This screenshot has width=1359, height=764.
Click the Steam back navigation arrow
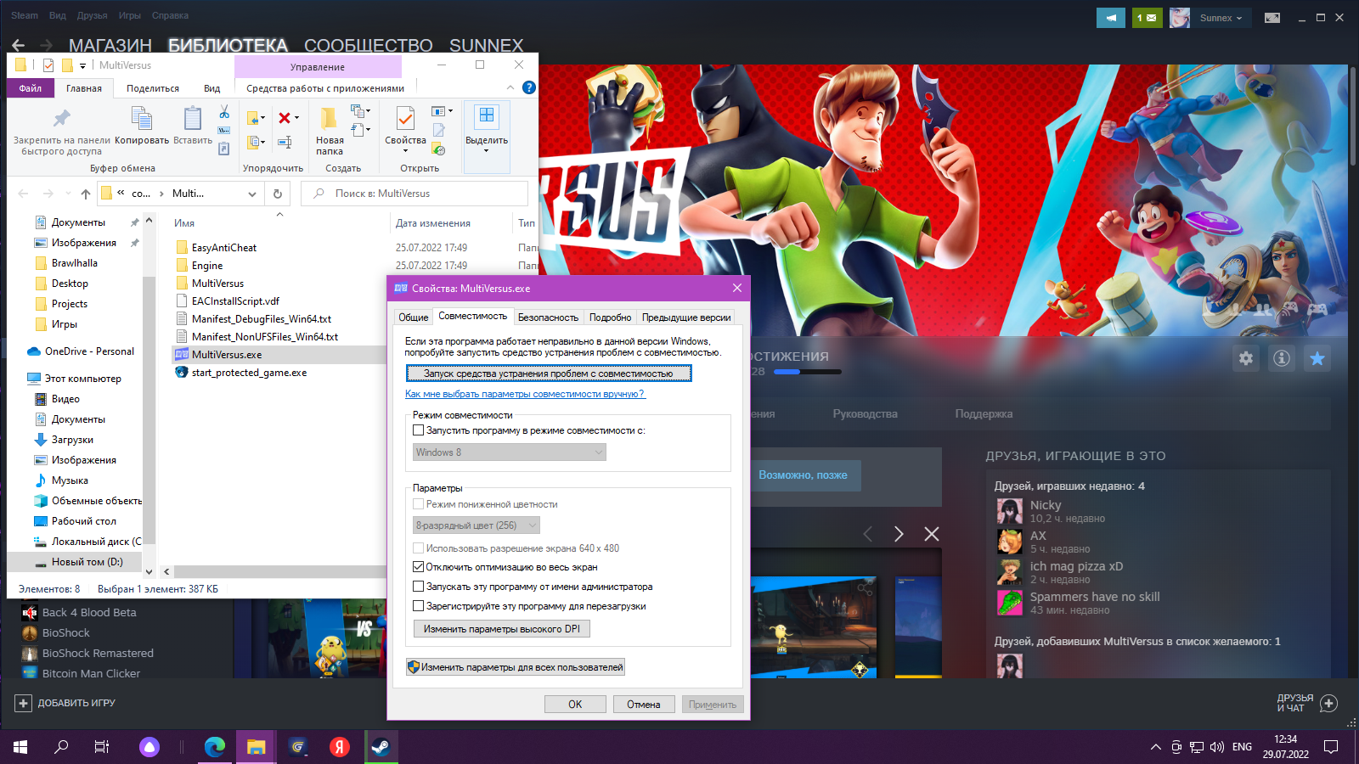[x=19, y=45]
